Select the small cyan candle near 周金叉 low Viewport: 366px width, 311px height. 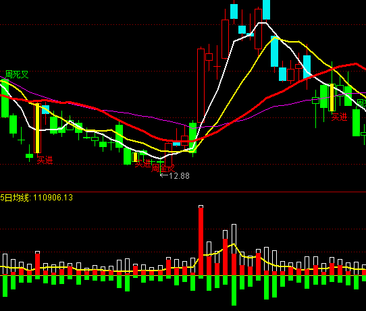pos(176,144)
